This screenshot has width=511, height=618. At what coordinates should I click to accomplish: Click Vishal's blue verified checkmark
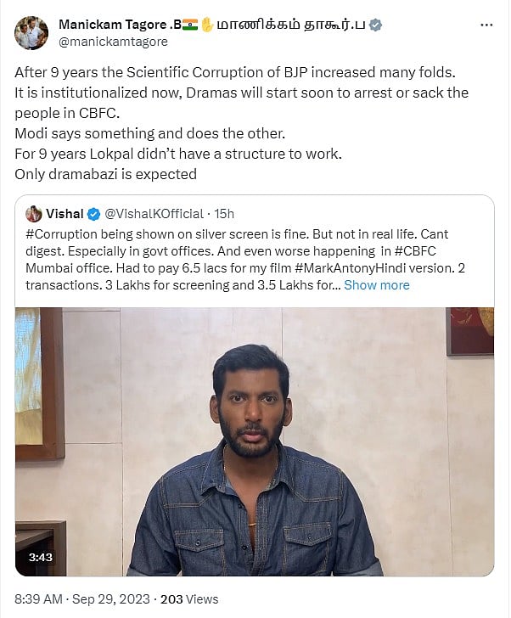[x=93, y=214]
